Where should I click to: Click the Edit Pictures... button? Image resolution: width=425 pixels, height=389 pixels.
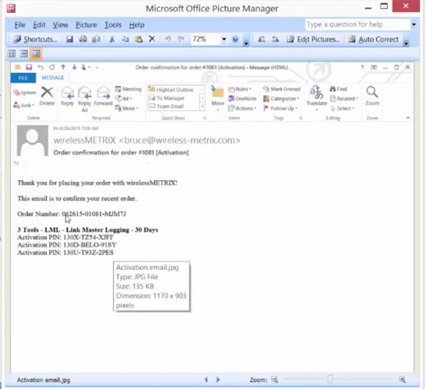pyautogui.click(x=313, y=40)
